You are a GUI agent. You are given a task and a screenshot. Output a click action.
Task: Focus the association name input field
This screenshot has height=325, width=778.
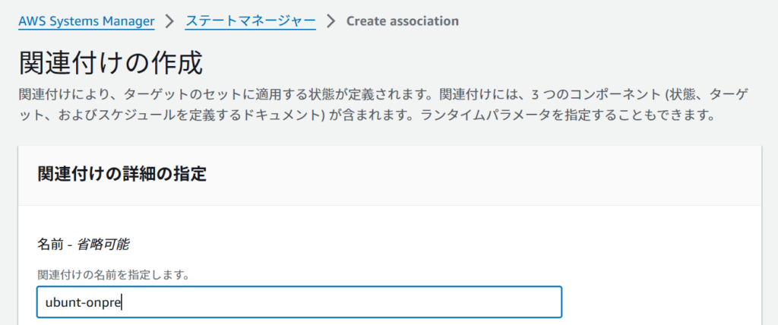(299, 301)
